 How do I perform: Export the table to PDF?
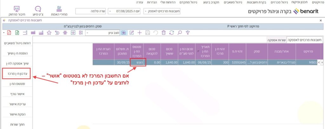coord(9,32)
